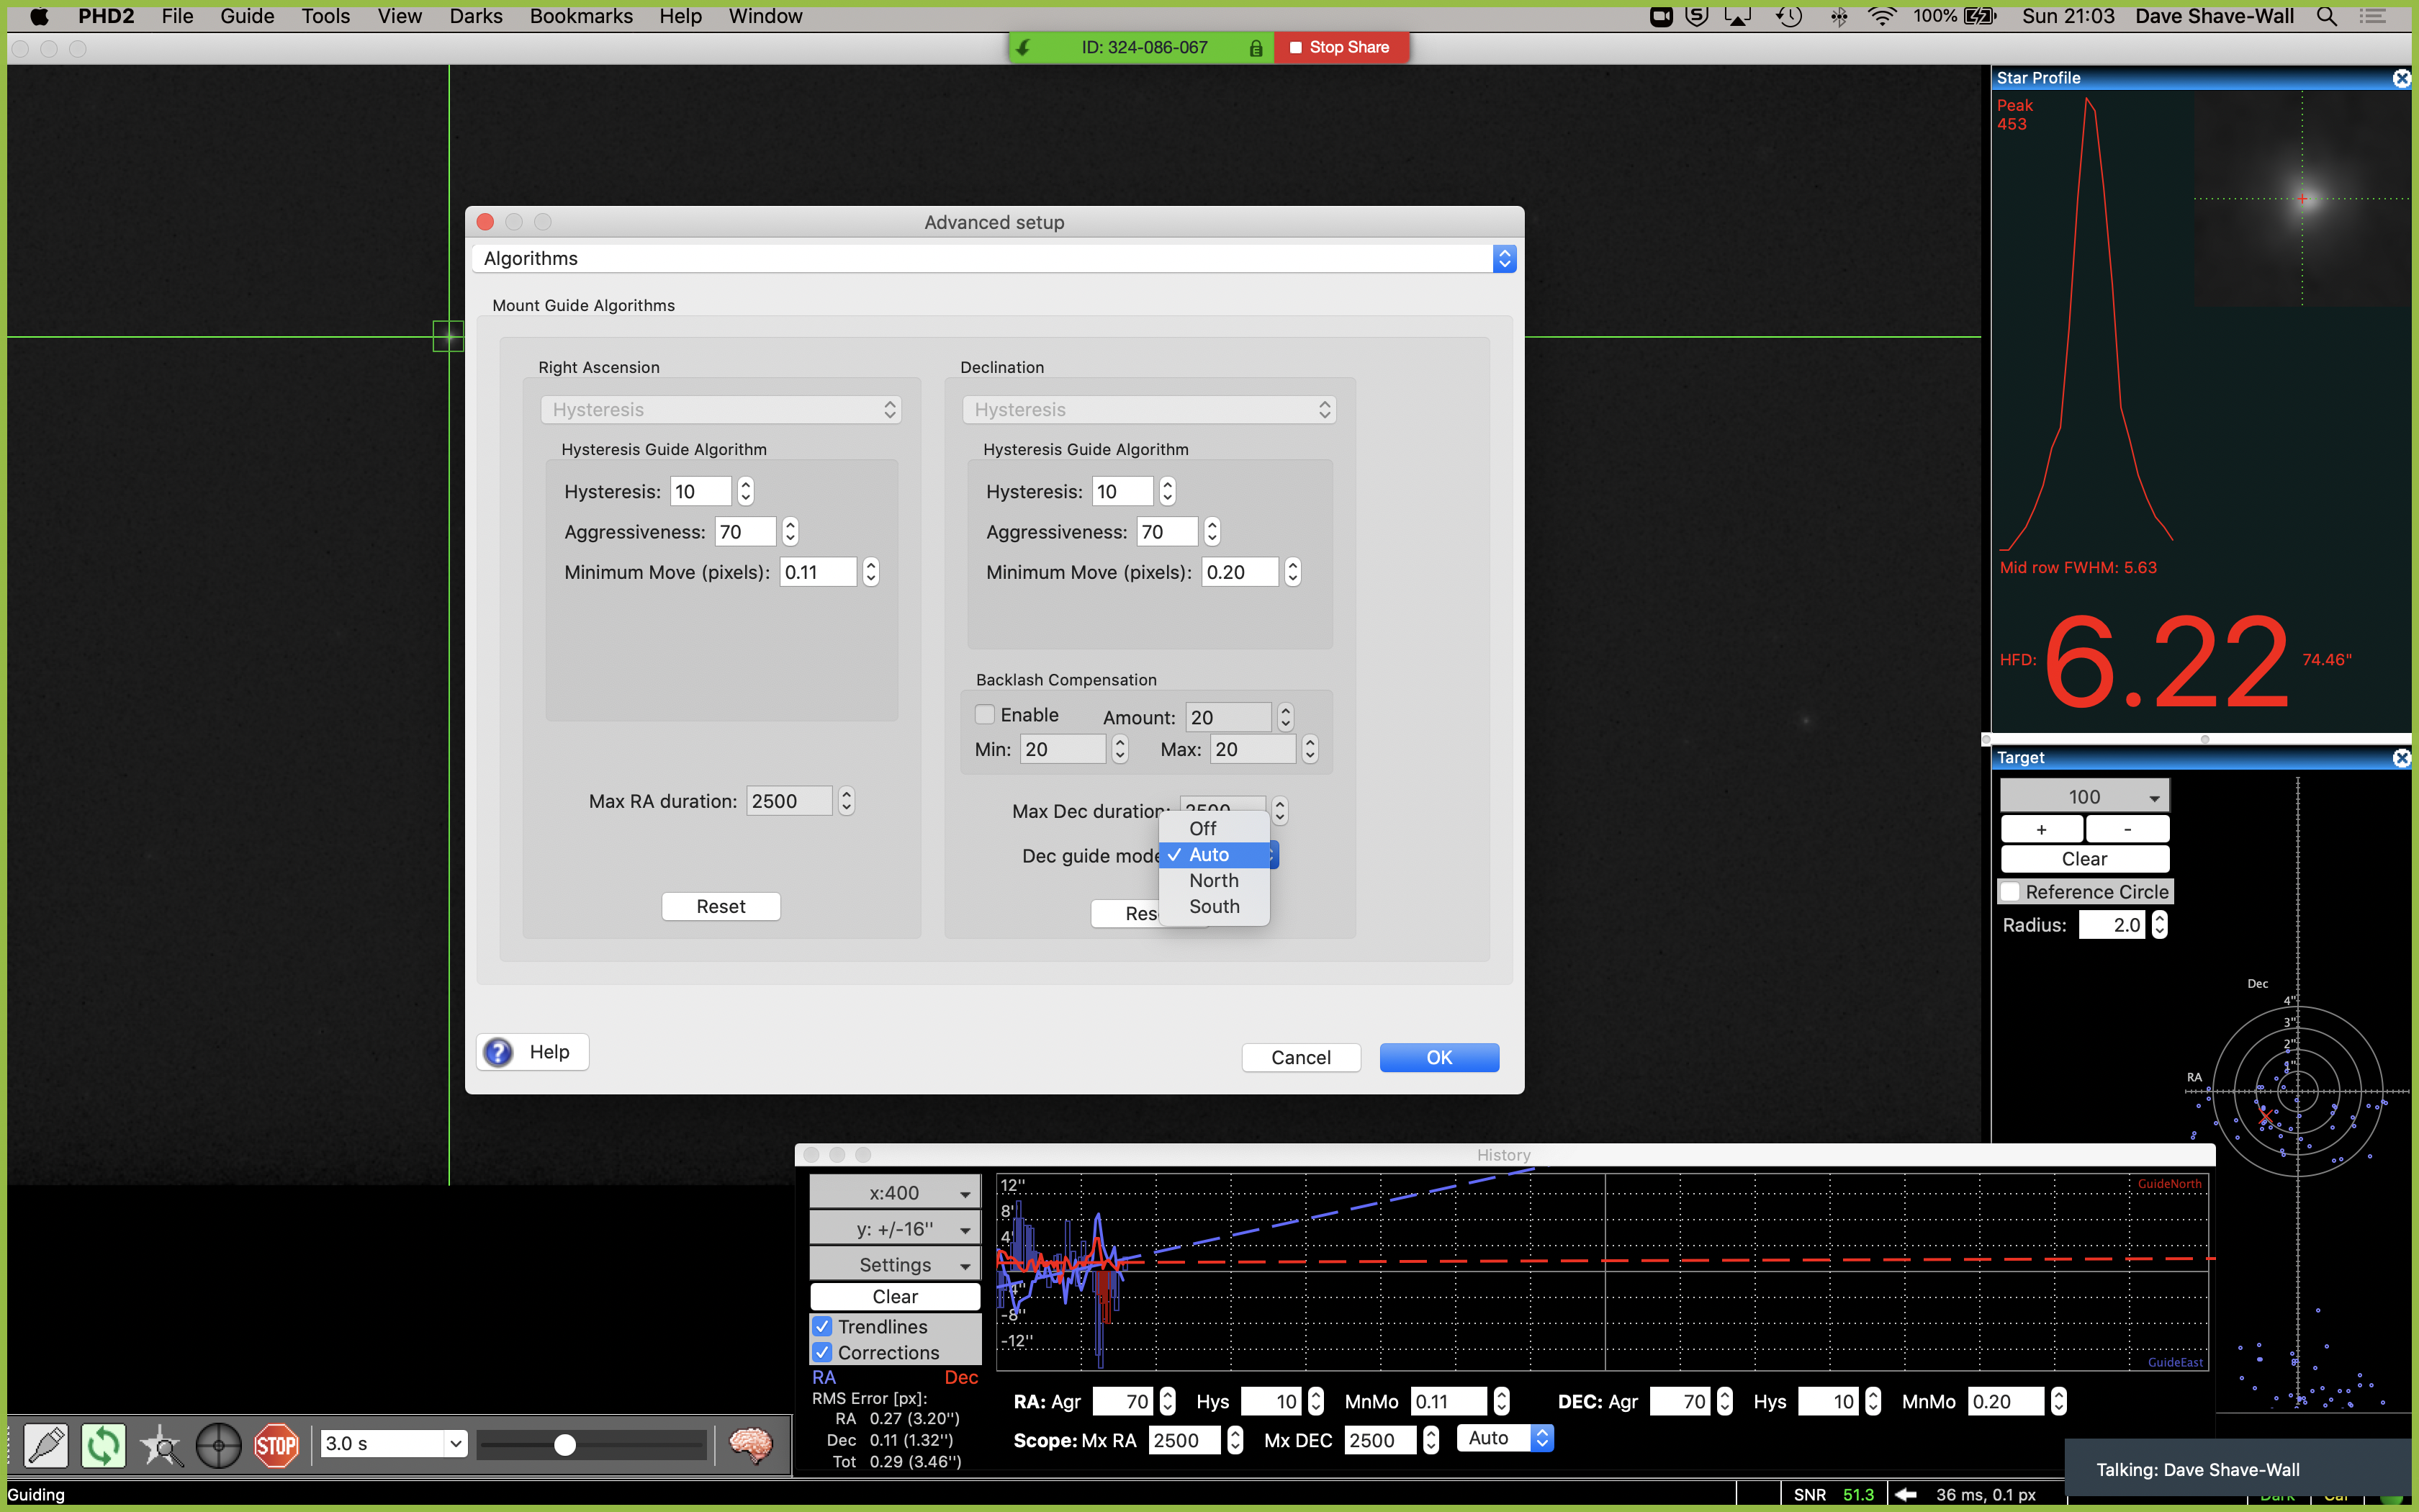2419x1512 pixels.
Task: Adjust the gamma slider thumb in toolbar
Action: point(564,1444)
